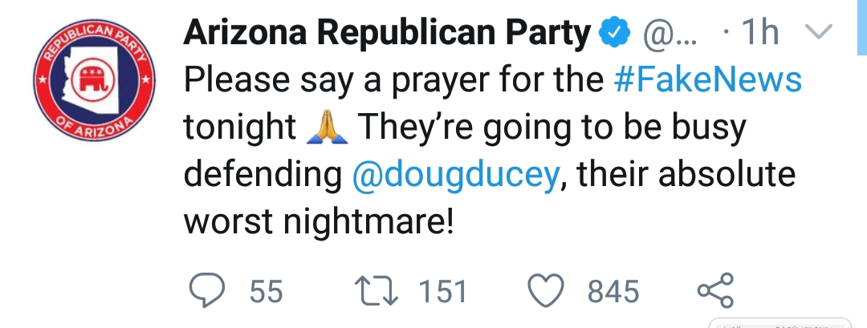Viewport: 867px width, 328px height.
Task: Open the #FakeNews hashtag link
Action: [708, 79]
